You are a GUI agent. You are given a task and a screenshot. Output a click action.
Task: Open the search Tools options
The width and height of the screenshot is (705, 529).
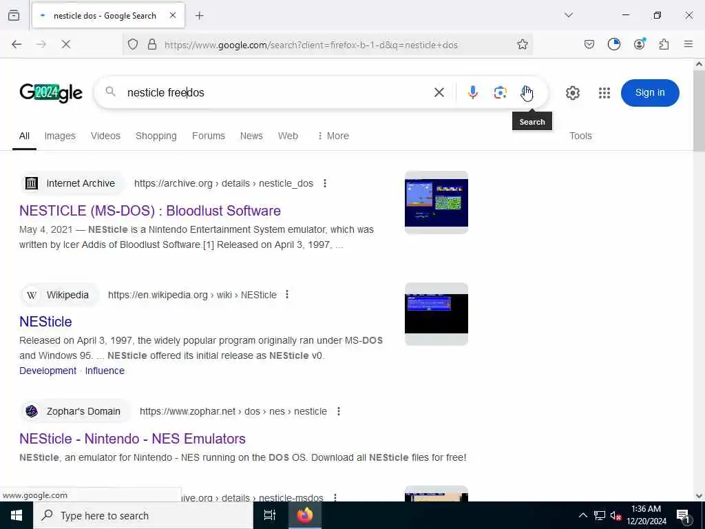point(580,136)
